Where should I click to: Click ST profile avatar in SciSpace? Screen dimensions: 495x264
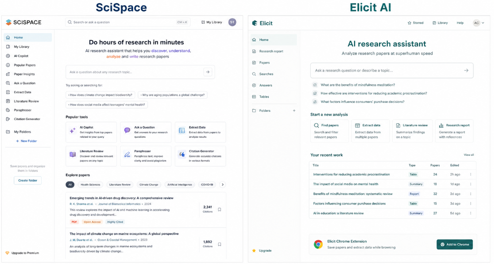(x=232, y=23)
